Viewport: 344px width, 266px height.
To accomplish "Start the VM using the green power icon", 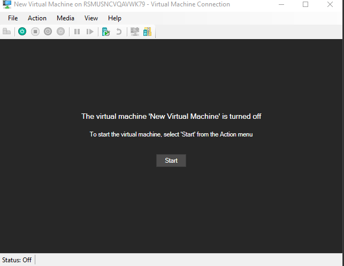I will (x=22, y=32).
